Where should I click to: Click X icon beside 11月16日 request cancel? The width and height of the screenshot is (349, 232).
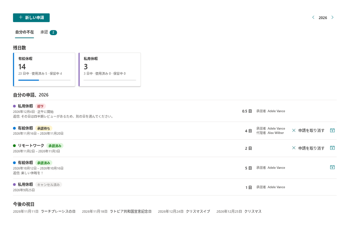294,130
